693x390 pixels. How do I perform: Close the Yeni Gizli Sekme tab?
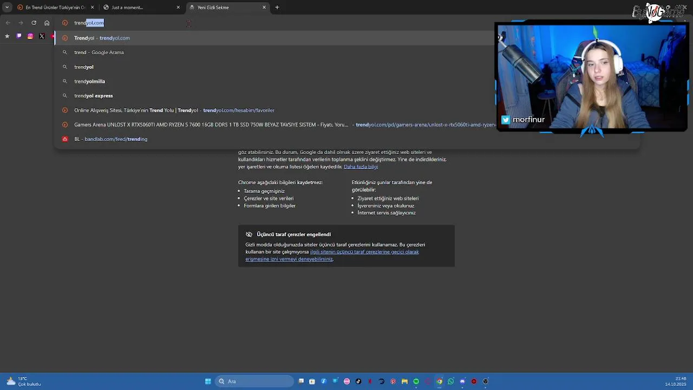(x=264, y=8)
